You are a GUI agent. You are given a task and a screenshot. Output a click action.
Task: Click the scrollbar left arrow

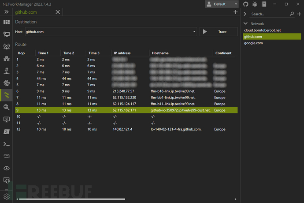[17, 199]
